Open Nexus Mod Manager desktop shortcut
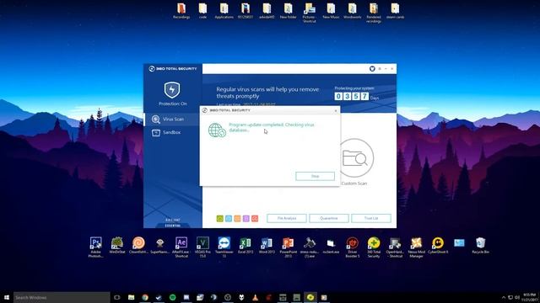The height and width of the screenshot is (303, 540). [x=416, y=247]
